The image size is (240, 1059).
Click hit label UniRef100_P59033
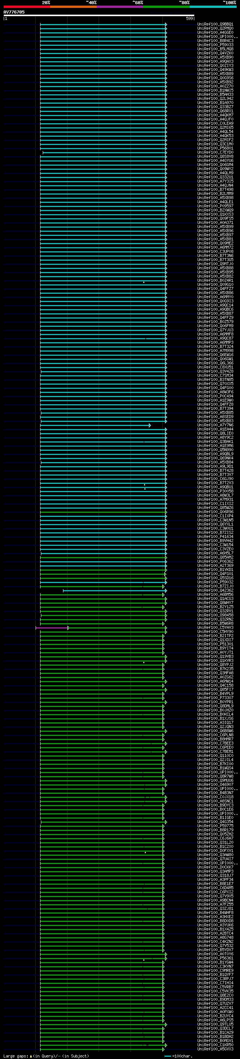(215, 45)
